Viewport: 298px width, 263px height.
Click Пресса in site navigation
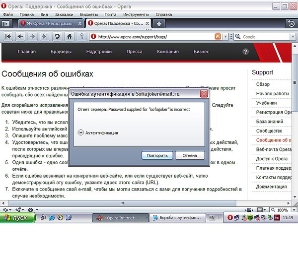click(134, 52)
